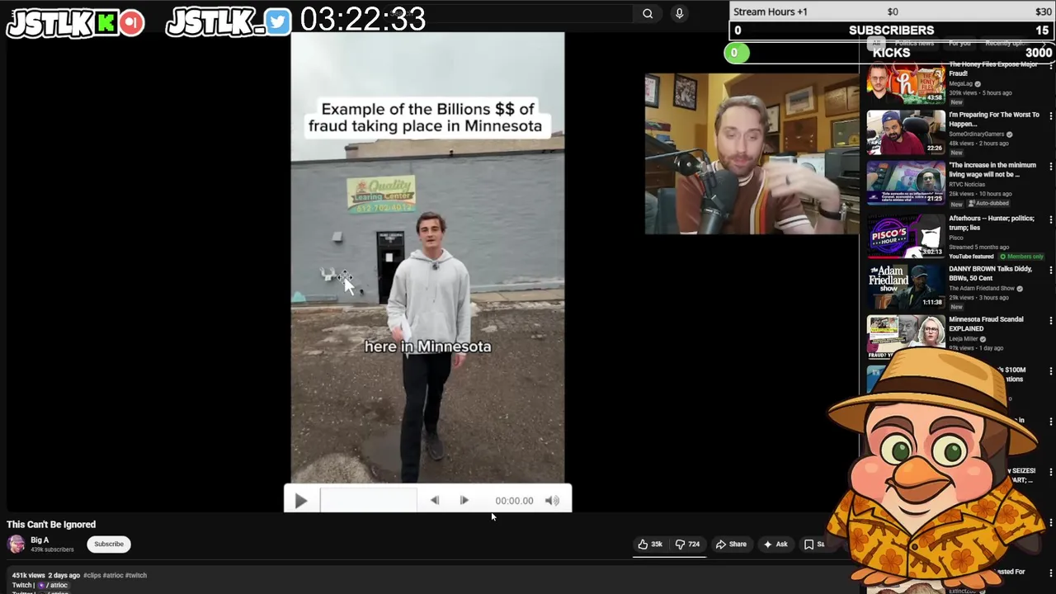Click MegaLag channel name
The width and height of the screenshot is (1056, 594).
pos(960,83)
